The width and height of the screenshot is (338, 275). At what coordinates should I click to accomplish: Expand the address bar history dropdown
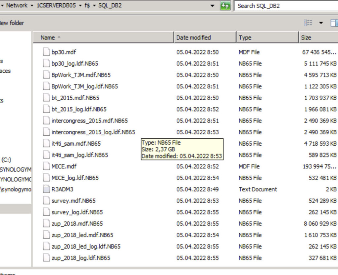pos(213,6)
